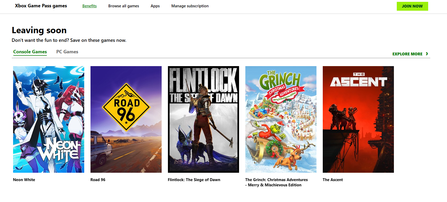Open The Ascent cover art
This screenshot has width=447, height=202.
pos(358,119)
